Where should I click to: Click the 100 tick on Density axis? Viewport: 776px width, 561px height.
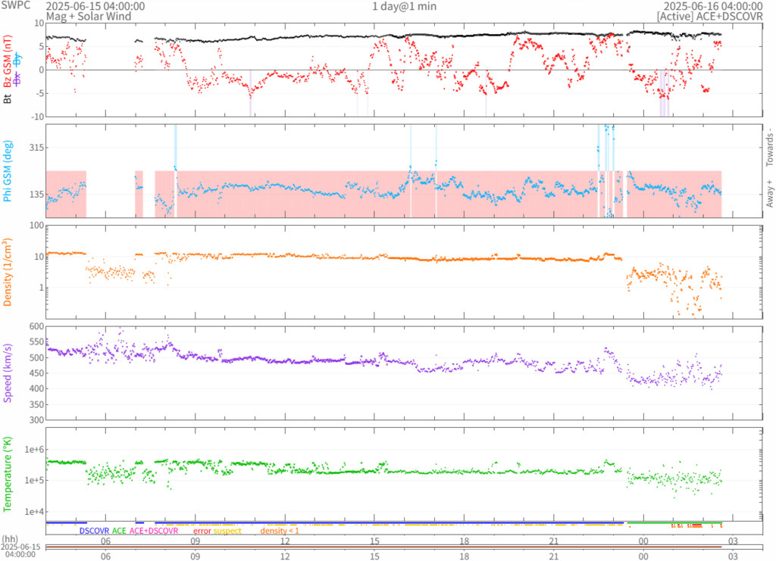point(37,226)
